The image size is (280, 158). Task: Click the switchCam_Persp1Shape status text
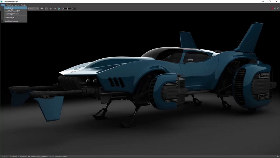pos(31,156)
